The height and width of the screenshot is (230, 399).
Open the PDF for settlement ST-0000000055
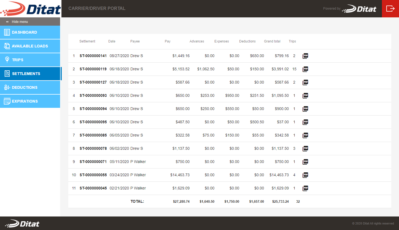(x=305, y=175)
